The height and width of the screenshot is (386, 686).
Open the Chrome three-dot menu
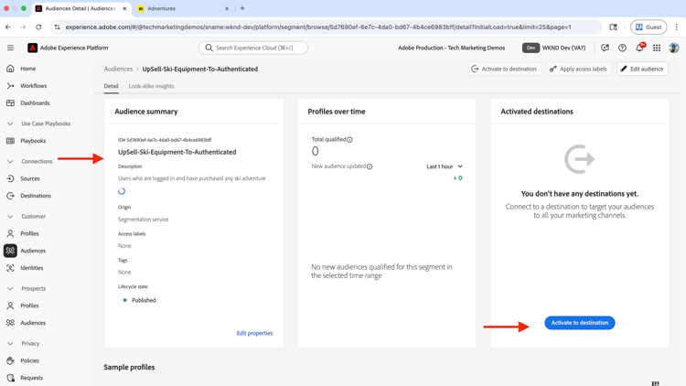676,27
